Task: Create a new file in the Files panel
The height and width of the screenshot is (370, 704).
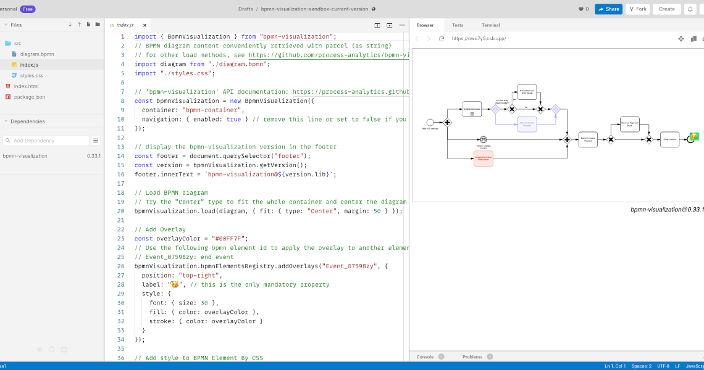Action: 88,23
